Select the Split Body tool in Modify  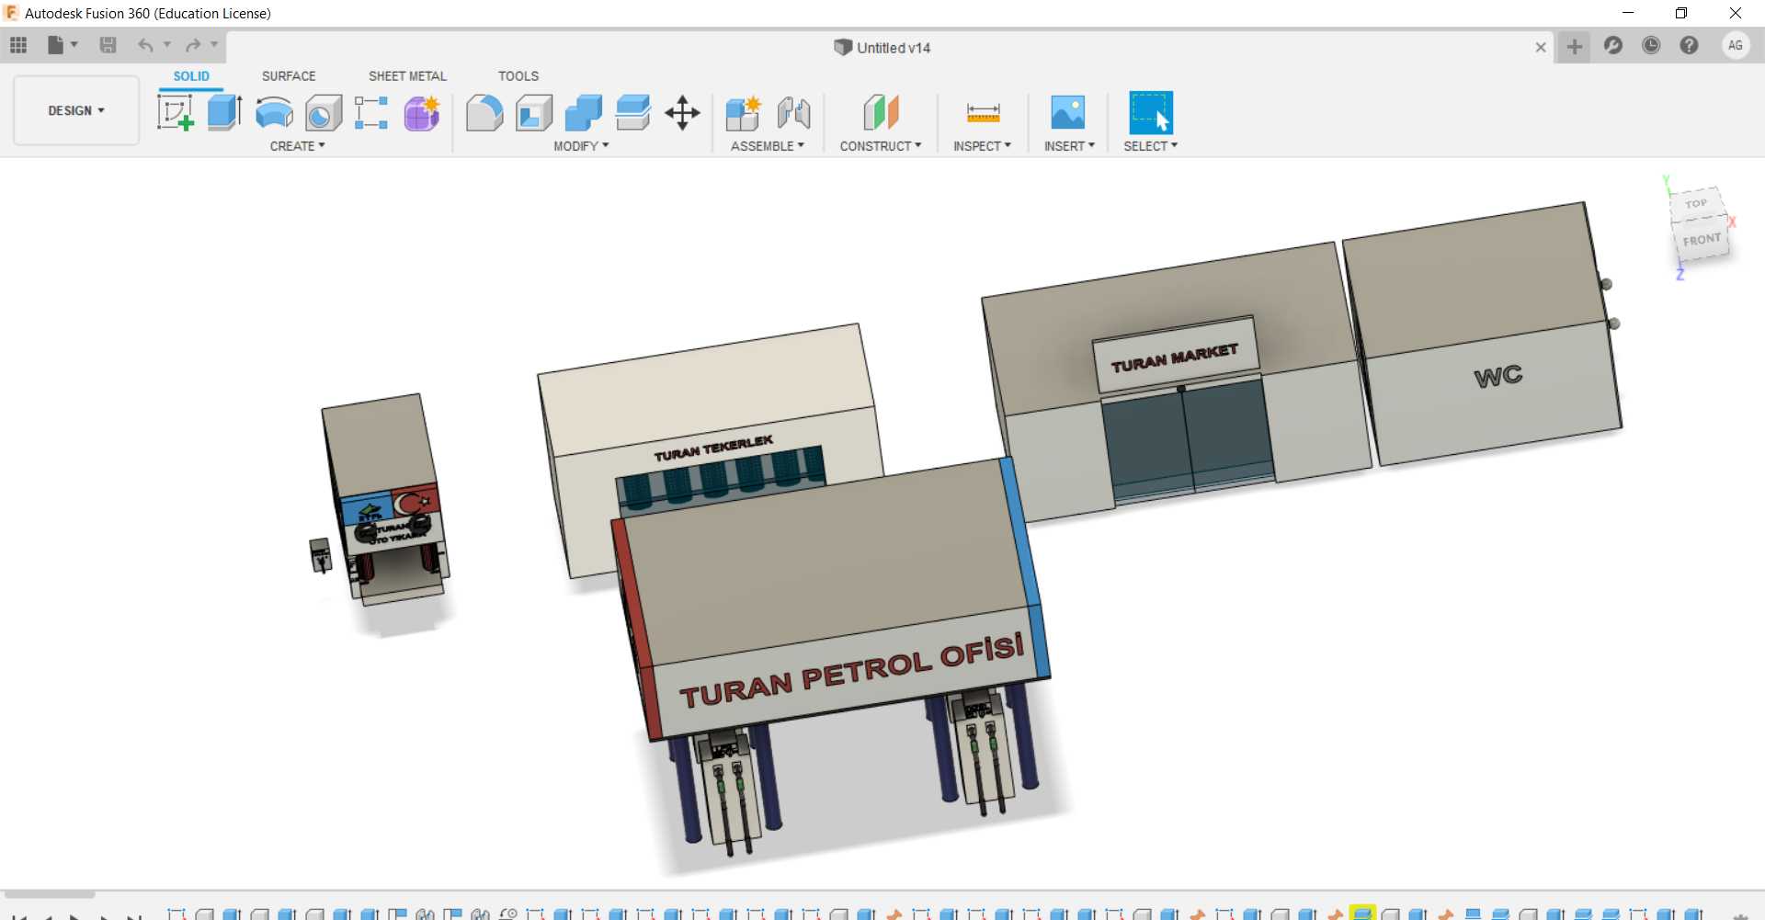633,113
